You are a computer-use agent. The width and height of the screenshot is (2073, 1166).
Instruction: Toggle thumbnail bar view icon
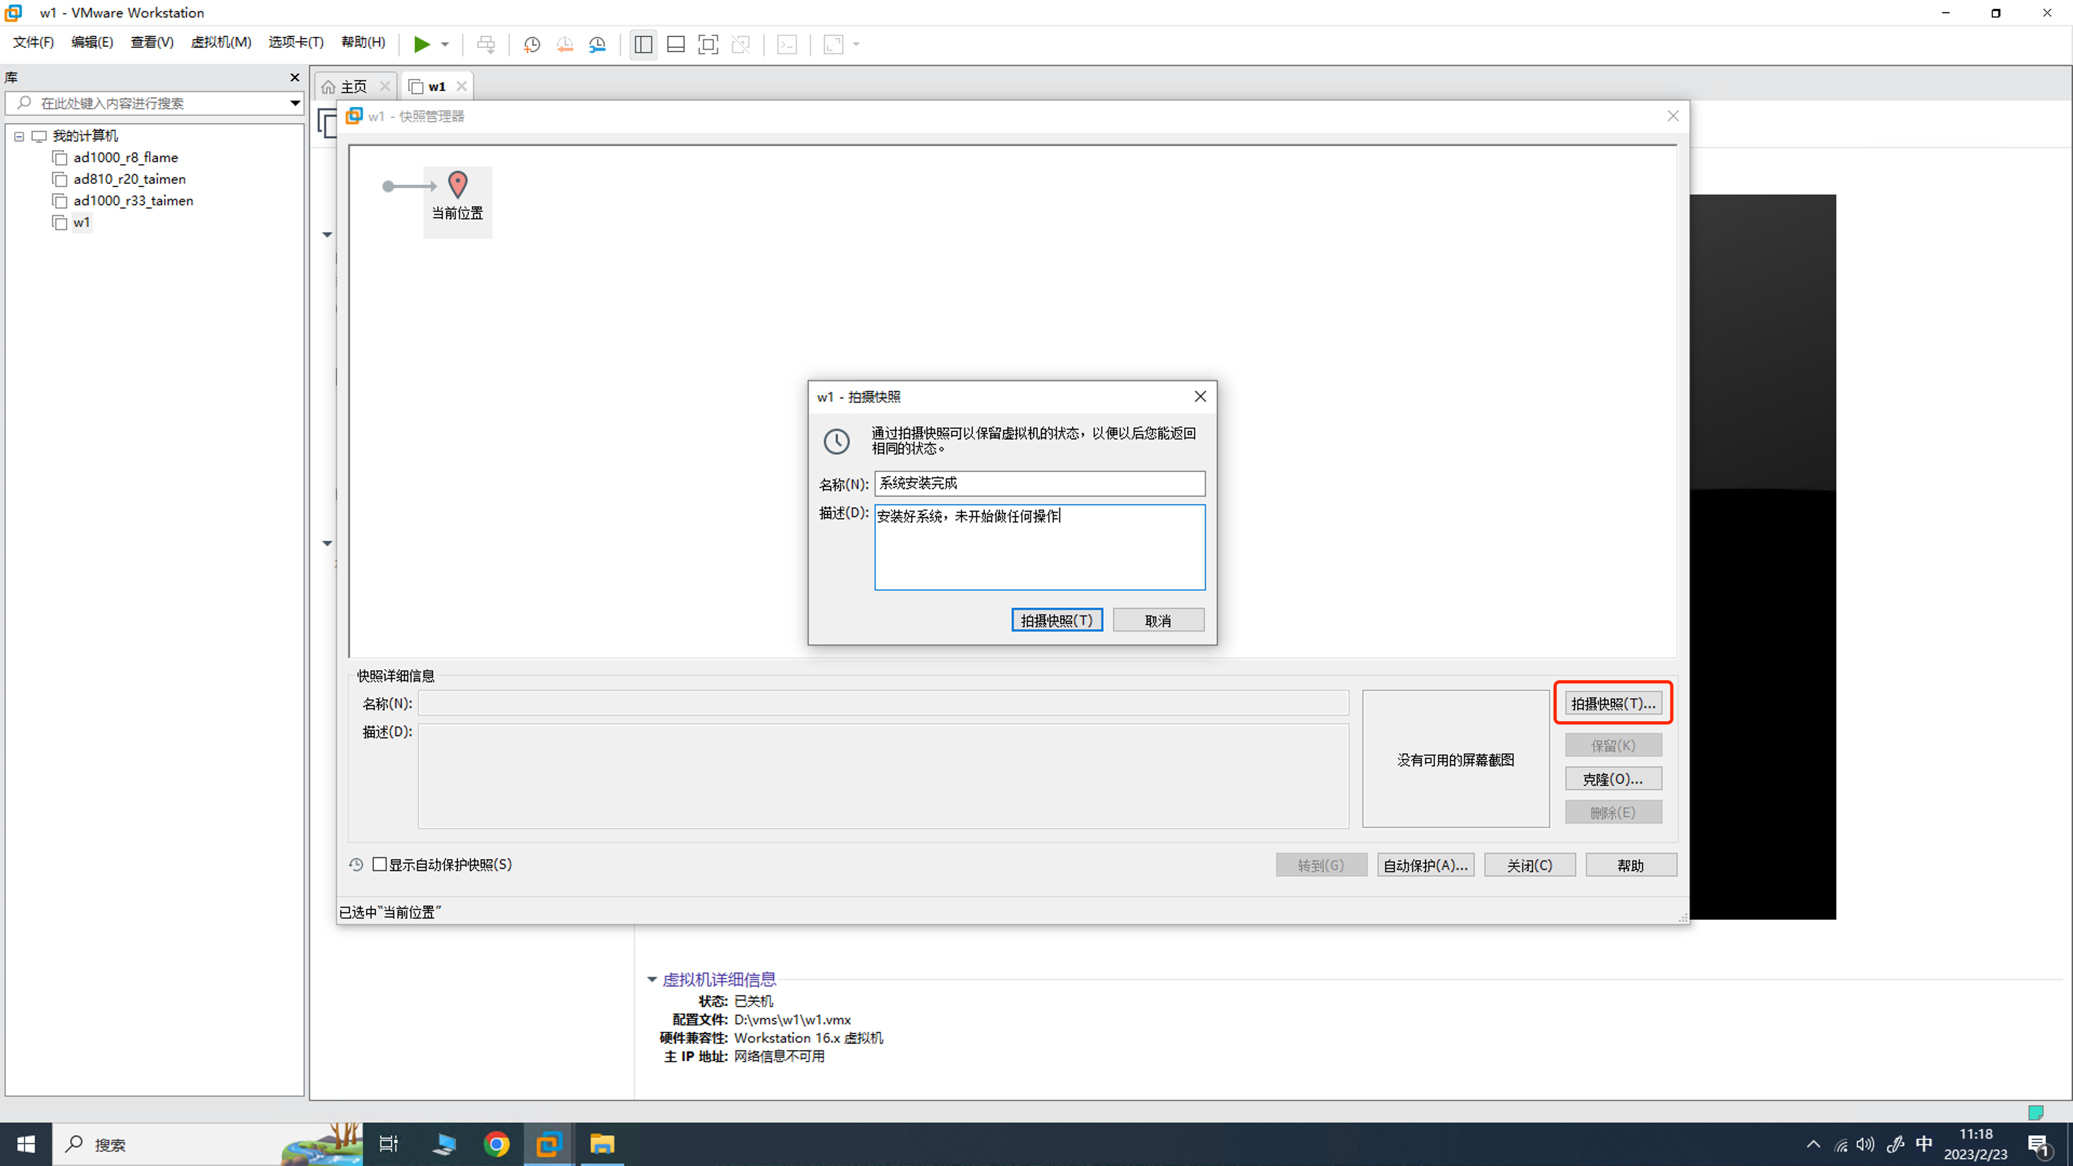676,44
